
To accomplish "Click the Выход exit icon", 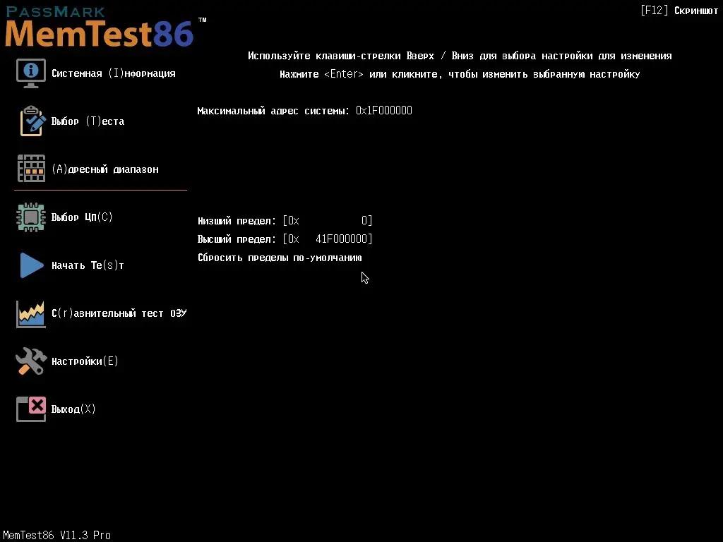I will [x=30, y=409].
